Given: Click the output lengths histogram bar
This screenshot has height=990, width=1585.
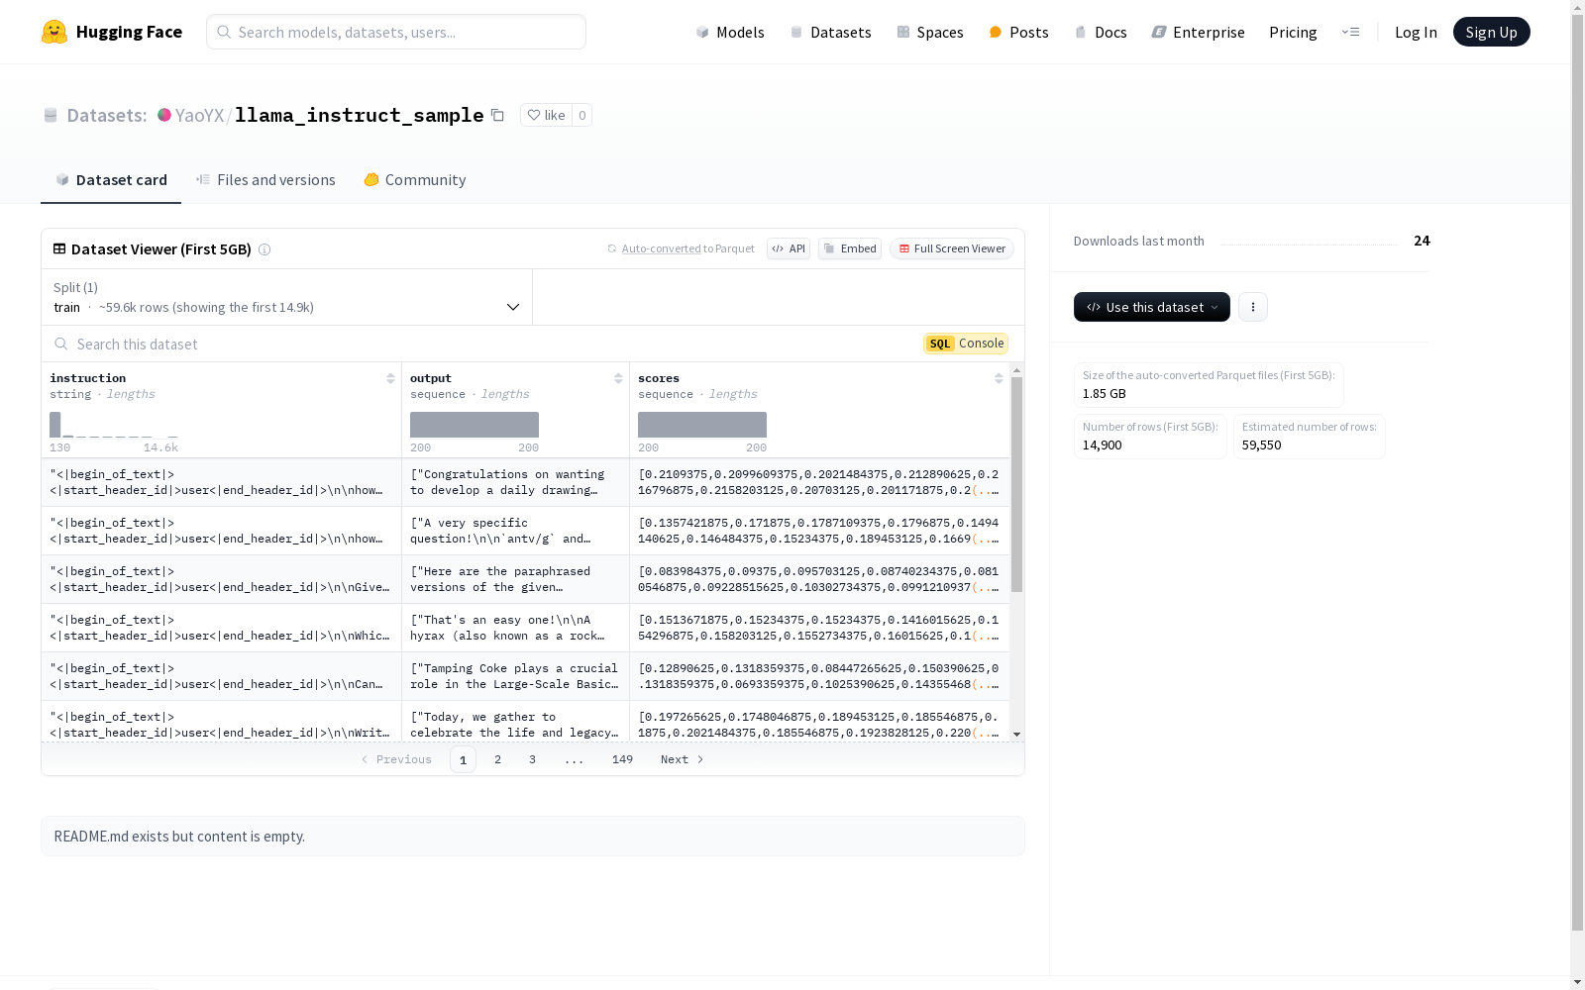Looking at the screenshot, I should pyautogui.click(x=475, y=425).
